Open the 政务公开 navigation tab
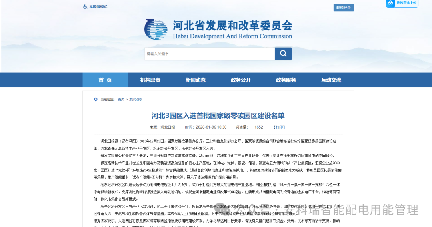Screen dimensions: 432x227 [240, 80]
